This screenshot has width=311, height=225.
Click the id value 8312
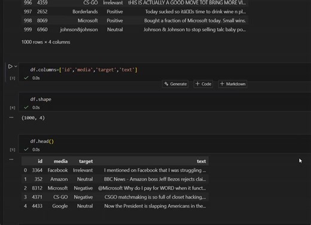coord(37,188)
